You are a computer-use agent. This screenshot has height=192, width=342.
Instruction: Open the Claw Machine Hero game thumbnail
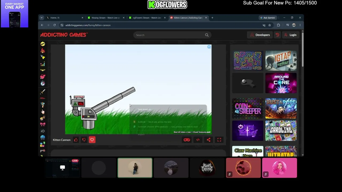pos(248,151)
